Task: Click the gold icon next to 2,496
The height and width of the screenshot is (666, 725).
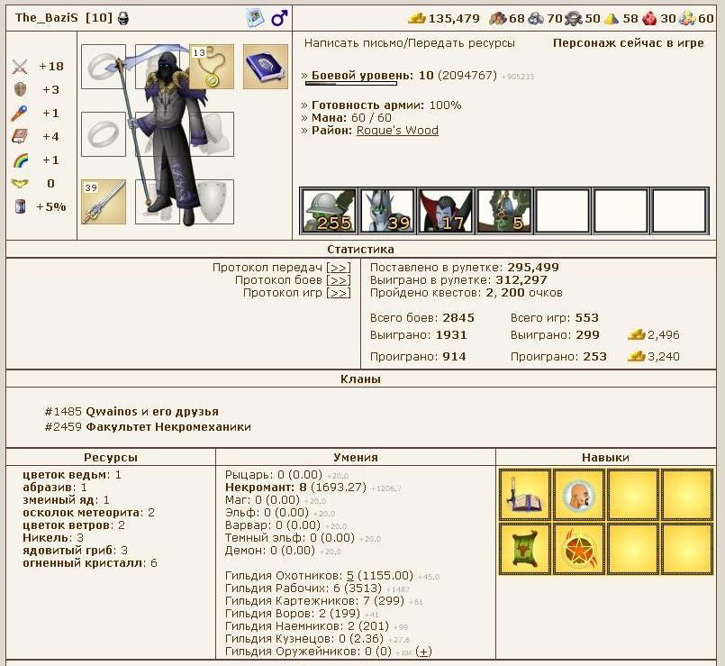Action: [636, 335]
